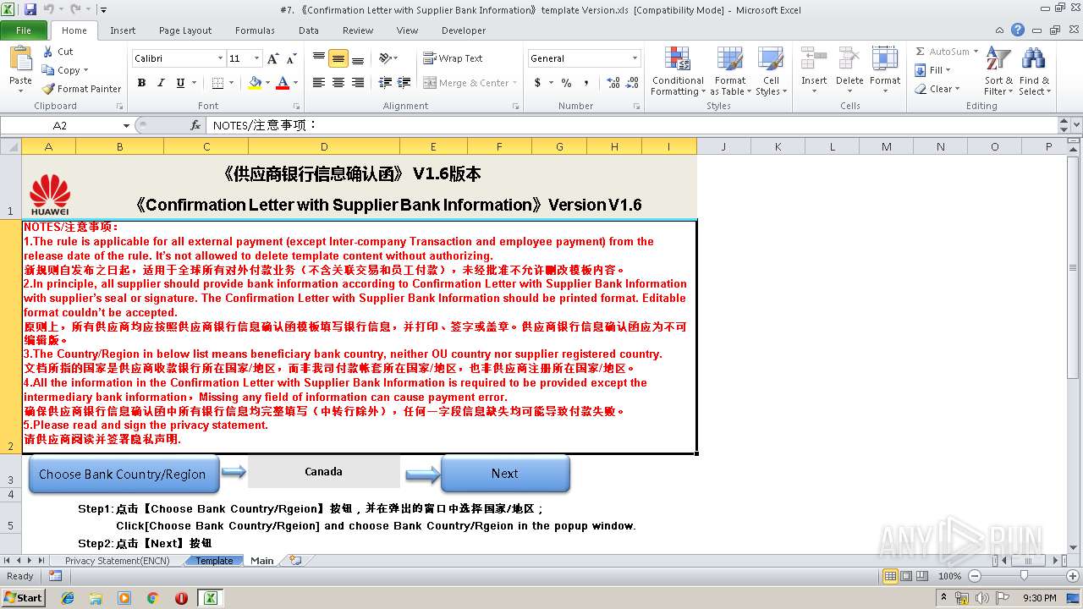This screenshot has height=609, width=1083.
Task: Click the Decrease Decimal icon
Action: [x=633, y=83]
